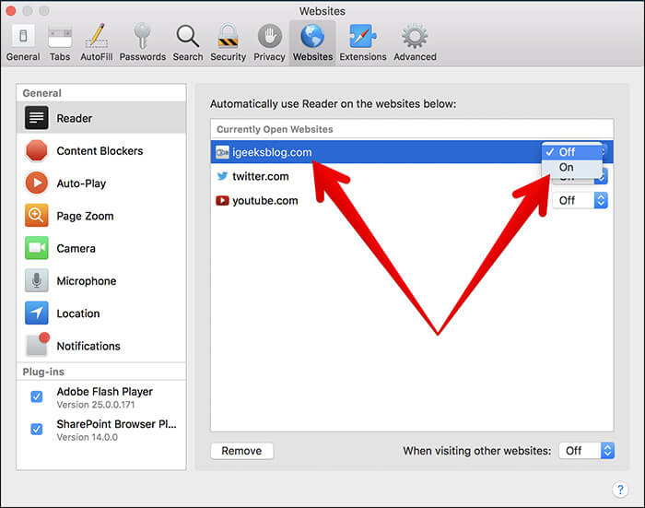Click the Auto-Play orange play icon
Viewport: 645px width, 508px height.
(x=36, y=183)
